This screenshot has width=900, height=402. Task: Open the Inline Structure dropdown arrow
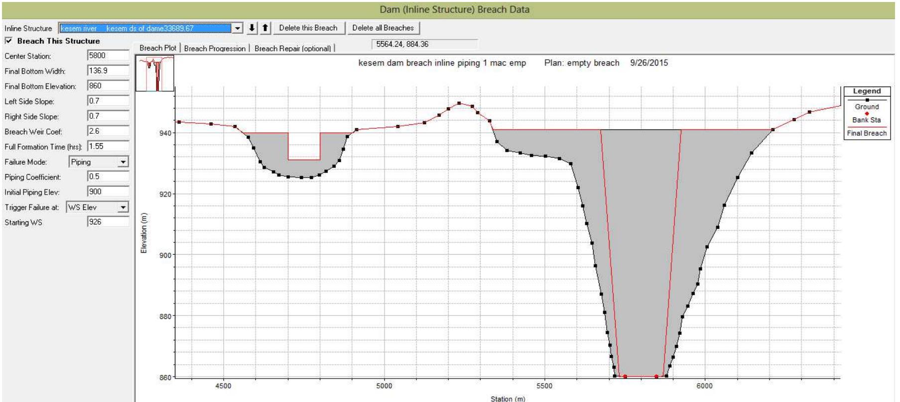[x=238, y=28]
